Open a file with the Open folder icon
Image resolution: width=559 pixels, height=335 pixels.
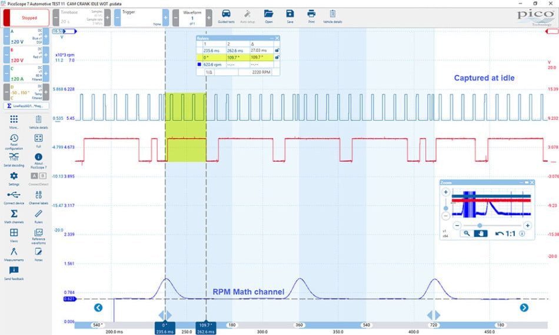click(268, 16)
